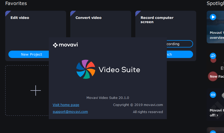Click the support@movavi.com email link
This screenshot has width=224, height=133.
[x=70, y=112]
